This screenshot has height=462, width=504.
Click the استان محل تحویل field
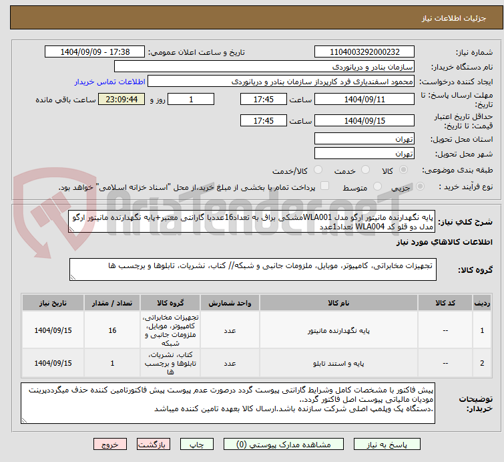click(364, 139)
